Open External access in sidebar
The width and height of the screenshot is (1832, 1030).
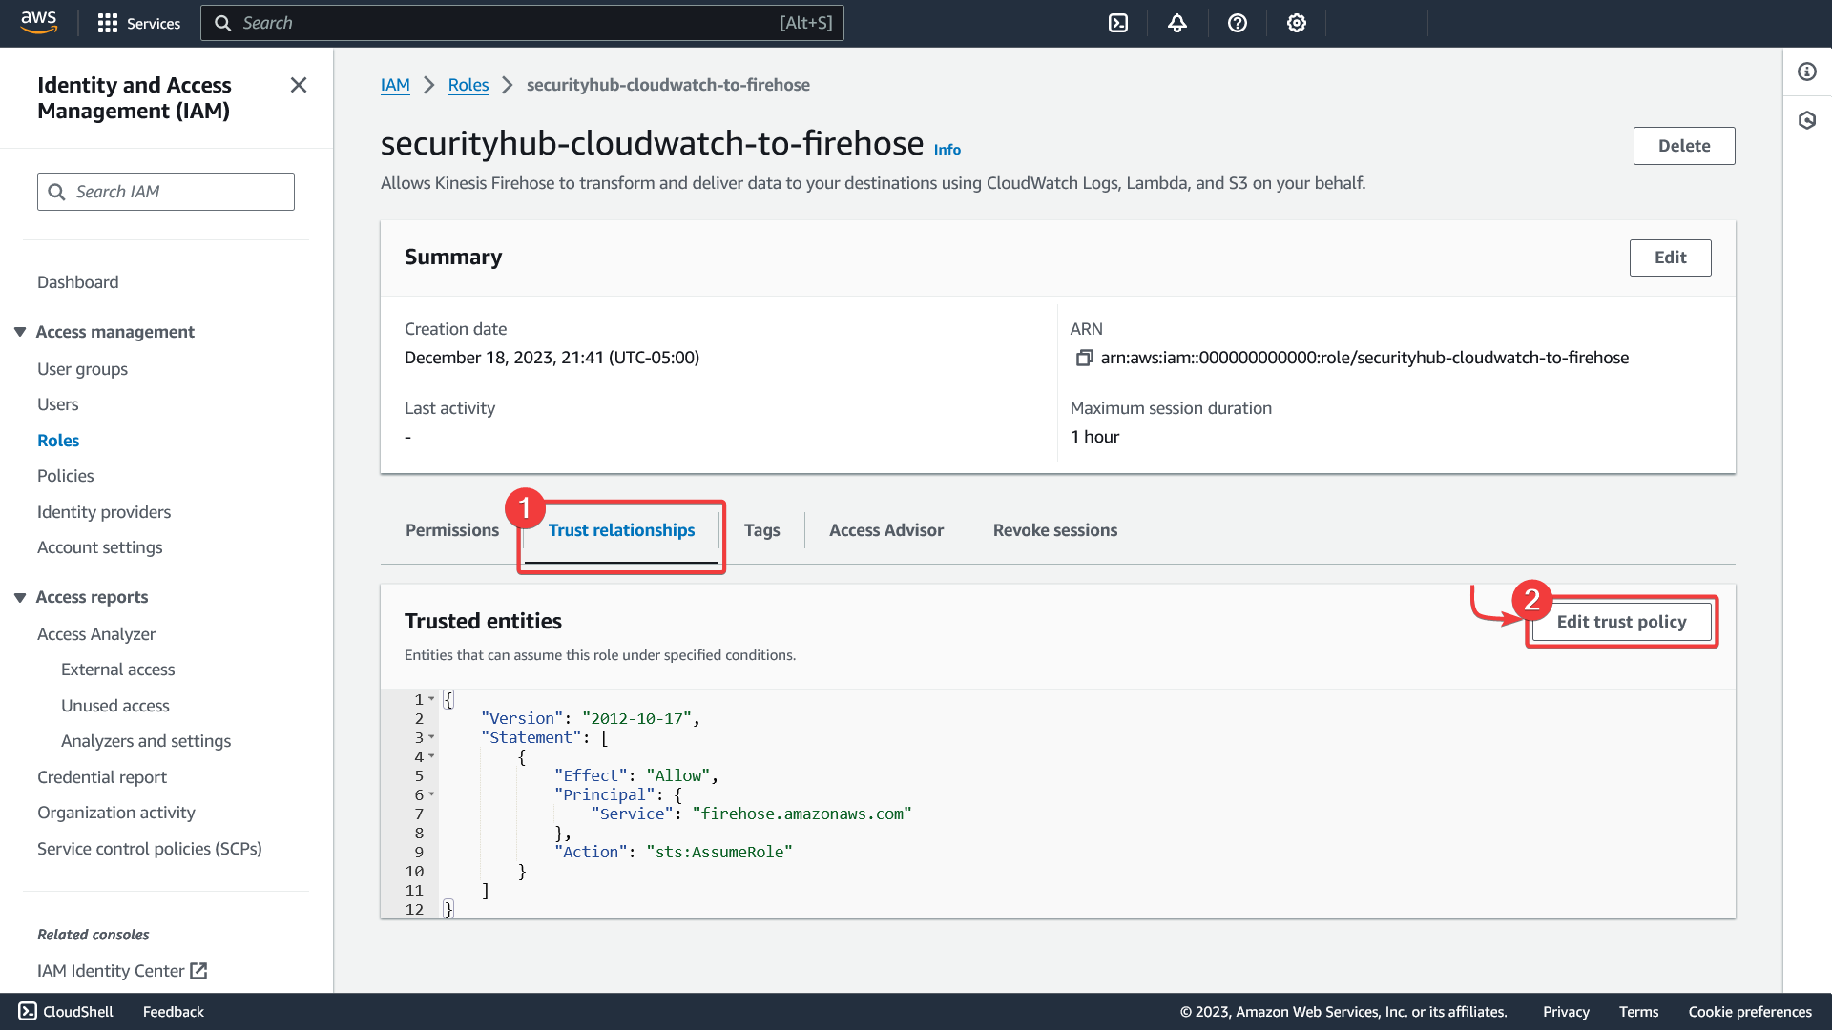coord(118,669)
